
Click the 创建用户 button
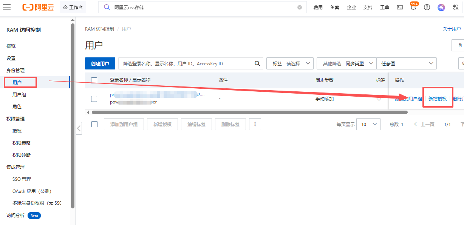click(x=100, y=63)
